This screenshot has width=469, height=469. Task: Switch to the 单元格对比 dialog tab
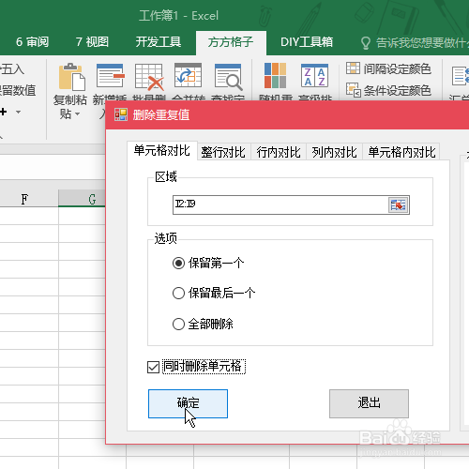tap(162, 151)
